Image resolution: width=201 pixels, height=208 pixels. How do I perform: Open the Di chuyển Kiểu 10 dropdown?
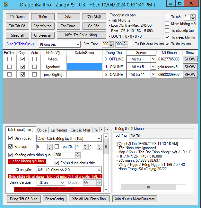pos(69,170)
